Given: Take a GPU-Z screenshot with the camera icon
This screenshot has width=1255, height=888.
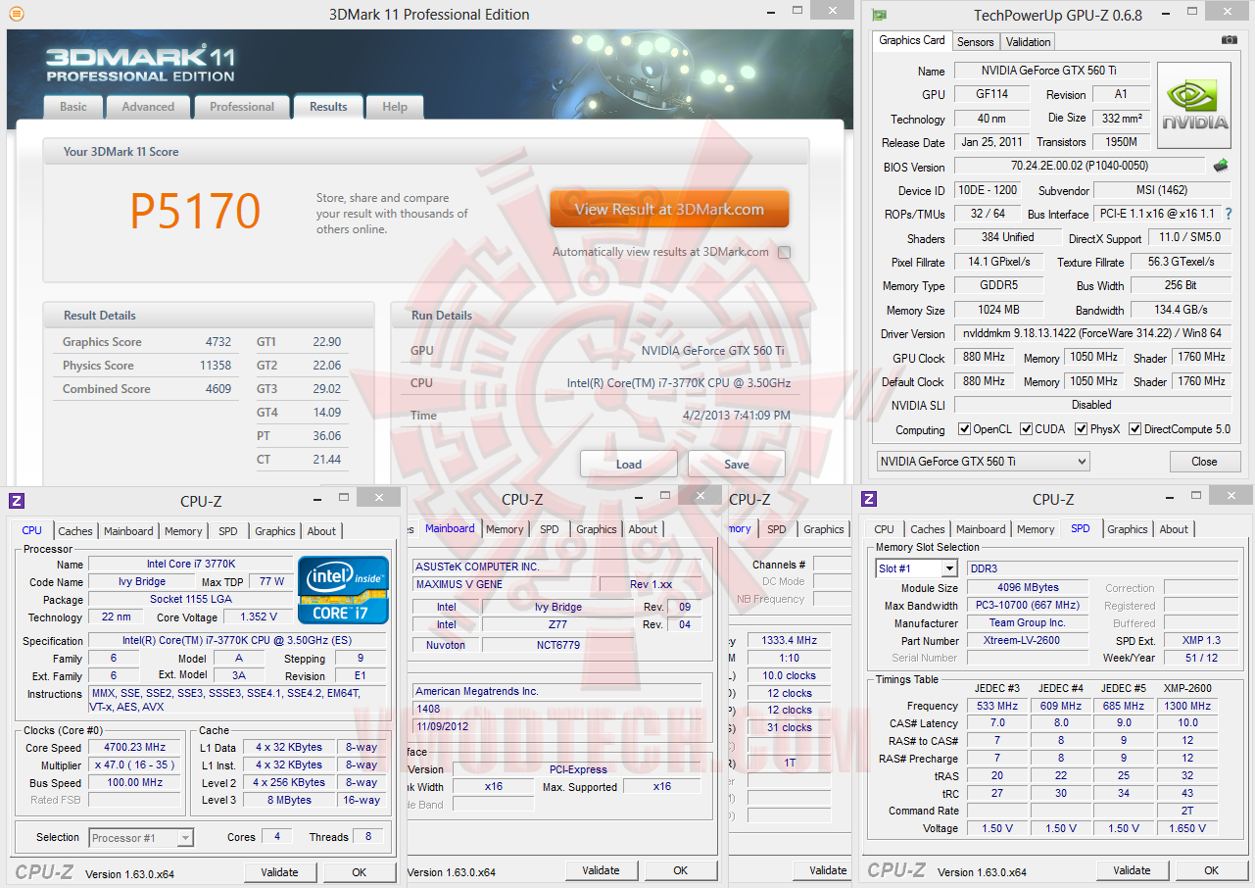Looking at the screenshot, I should point(1229,40).
